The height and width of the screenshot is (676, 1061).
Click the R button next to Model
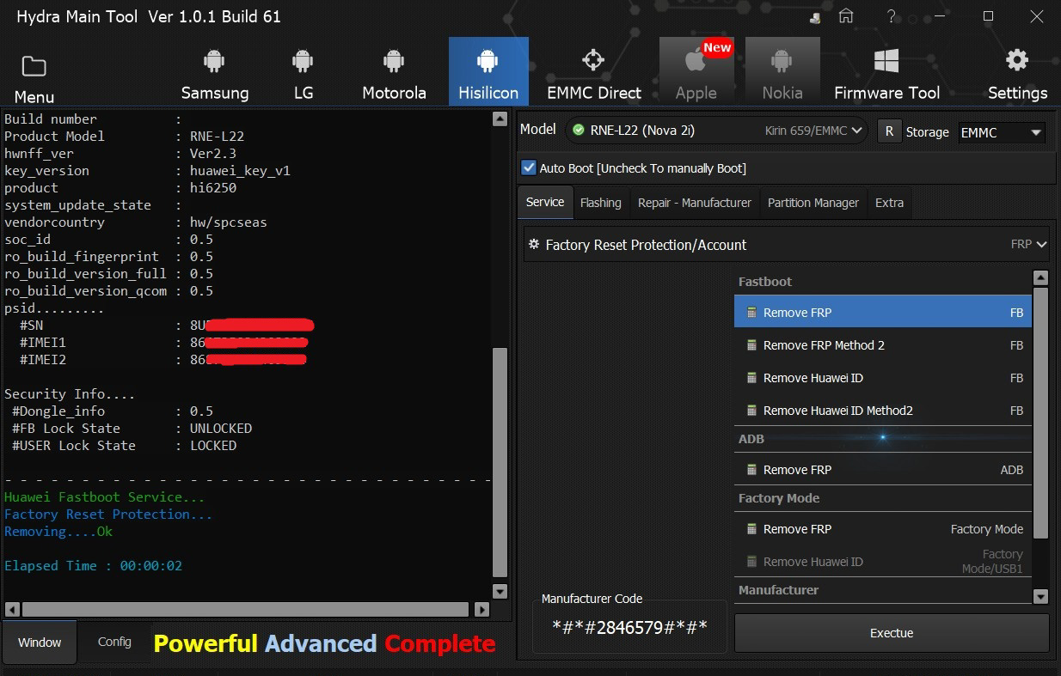889,131
